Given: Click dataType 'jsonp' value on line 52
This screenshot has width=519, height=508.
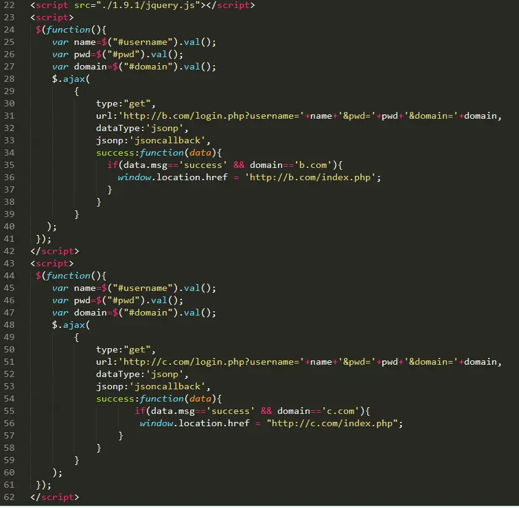Looking at the screenshot, I should pyautogui.click(x=165, y=375).
